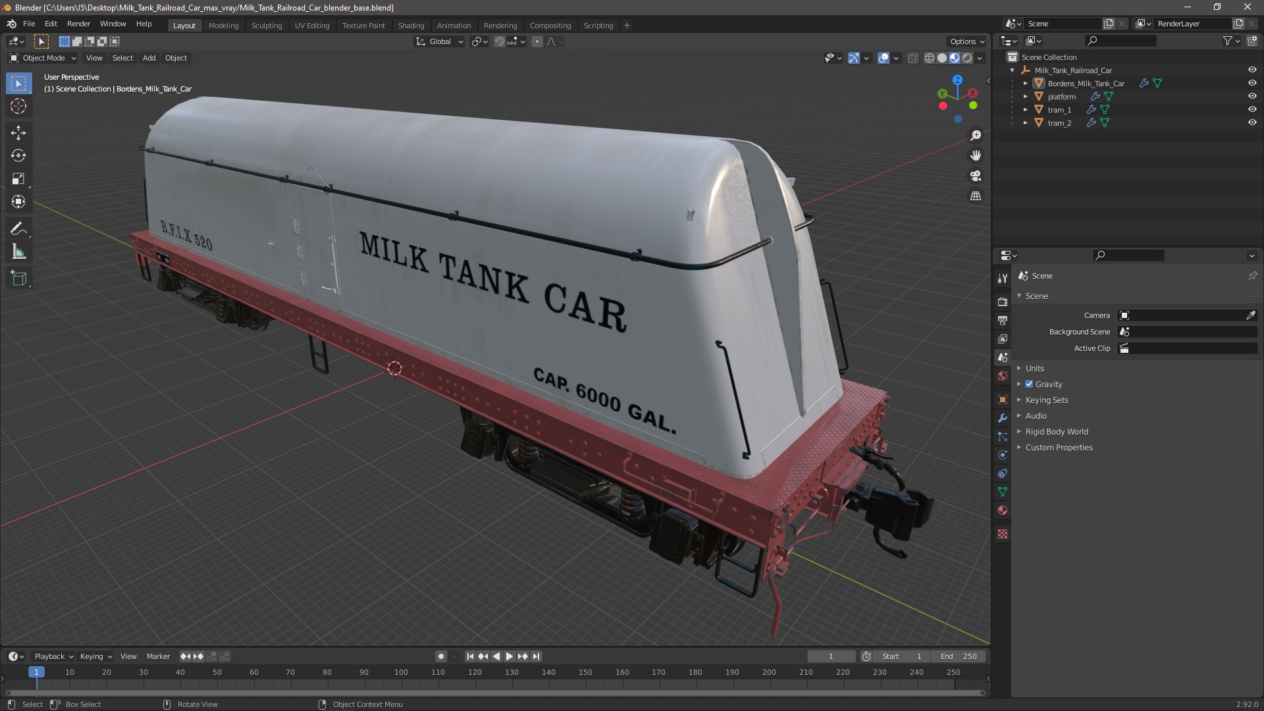The height and width of the screenshot is (711, 1264).
Task: Choose the Annotate tool
Action: coord(18,228)
